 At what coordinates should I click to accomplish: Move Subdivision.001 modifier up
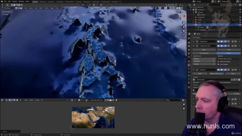point(233,46)
